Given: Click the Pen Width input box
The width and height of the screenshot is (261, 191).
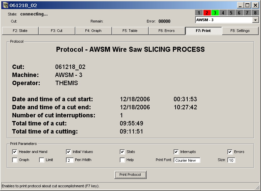Looking at the screenshot, I should (x=70, y=160).
